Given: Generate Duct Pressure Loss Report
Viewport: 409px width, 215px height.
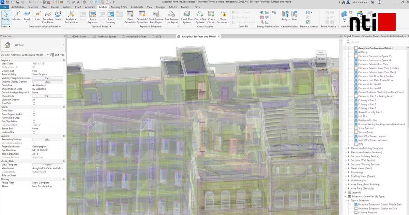Looking at the screenshot, I should (156, 17).
